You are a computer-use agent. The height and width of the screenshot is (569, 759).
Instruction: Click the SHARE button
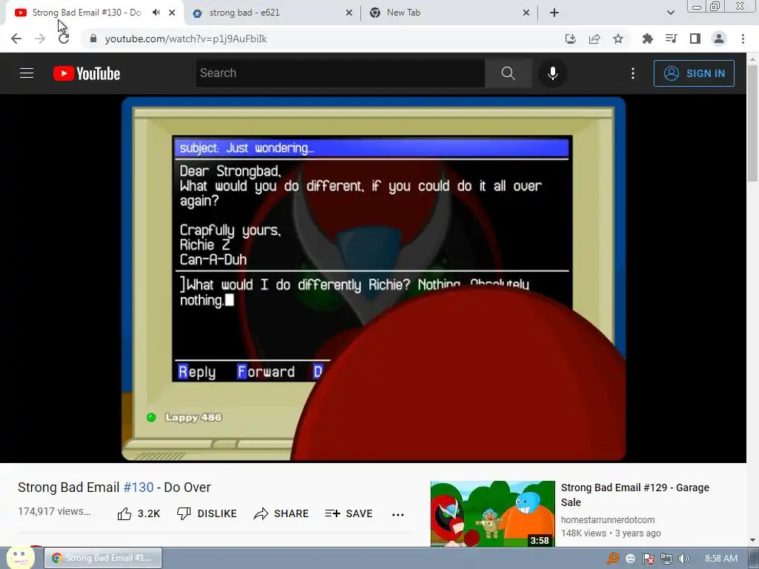tap(281, 514)
